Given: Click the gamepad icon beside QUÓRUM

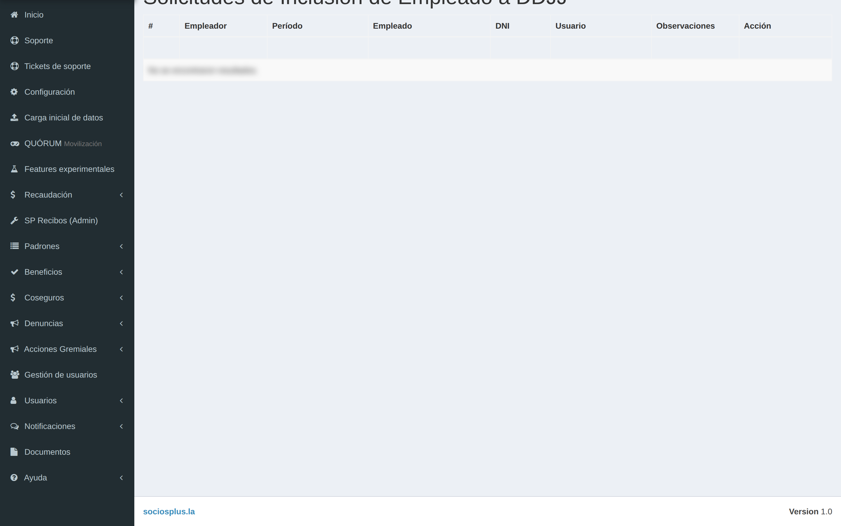Looking at the screenshot, I should click(15, 143).
